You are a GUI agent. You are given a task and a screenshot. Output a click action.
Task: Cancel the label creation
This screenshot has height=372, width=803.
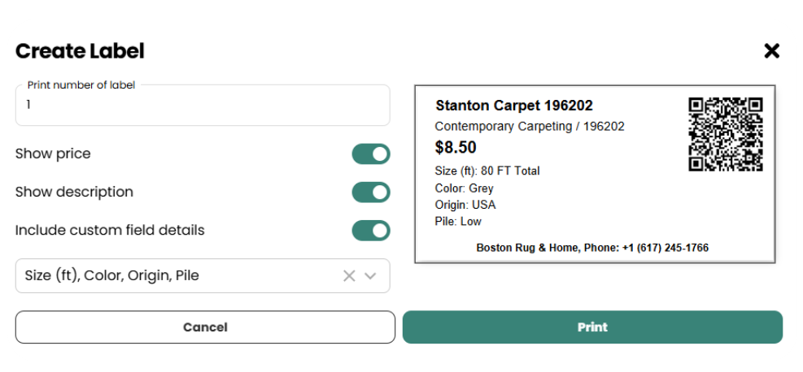[x=205, y=327]
